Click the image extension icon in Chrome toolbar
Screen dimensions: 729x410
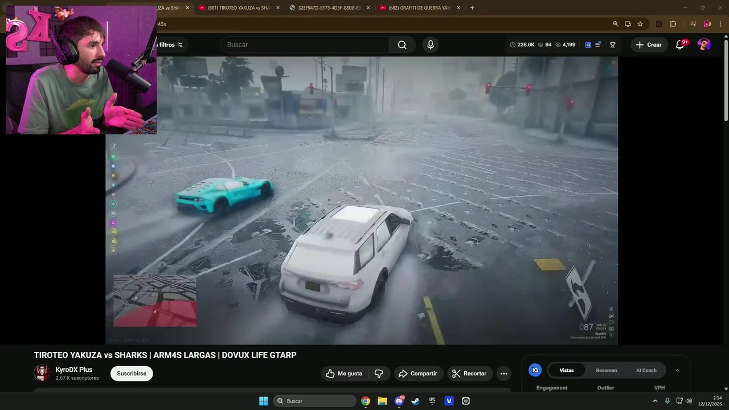click(x=659, y=24)
